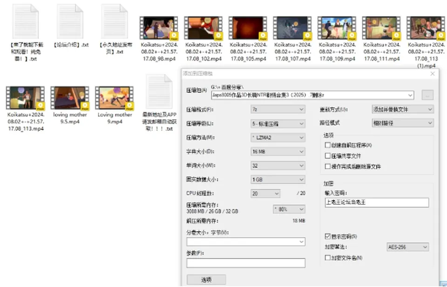Click the password input field
Screen dimensions: 447x287
(x=377, y=202)
